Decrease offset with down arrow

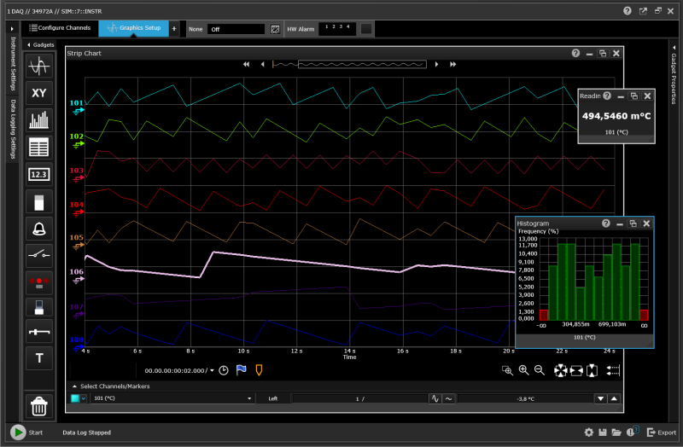(x=601, y=398)
